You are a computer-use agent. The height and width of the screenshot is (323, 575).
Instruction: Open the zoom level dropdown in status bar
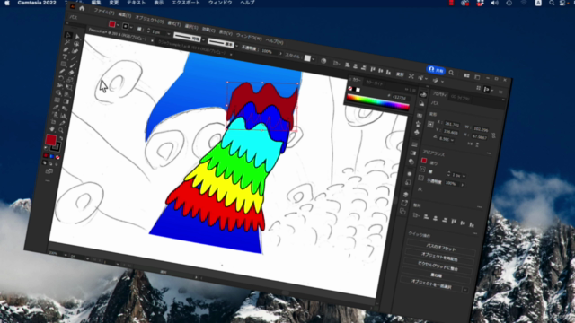(x=66, y=255)
